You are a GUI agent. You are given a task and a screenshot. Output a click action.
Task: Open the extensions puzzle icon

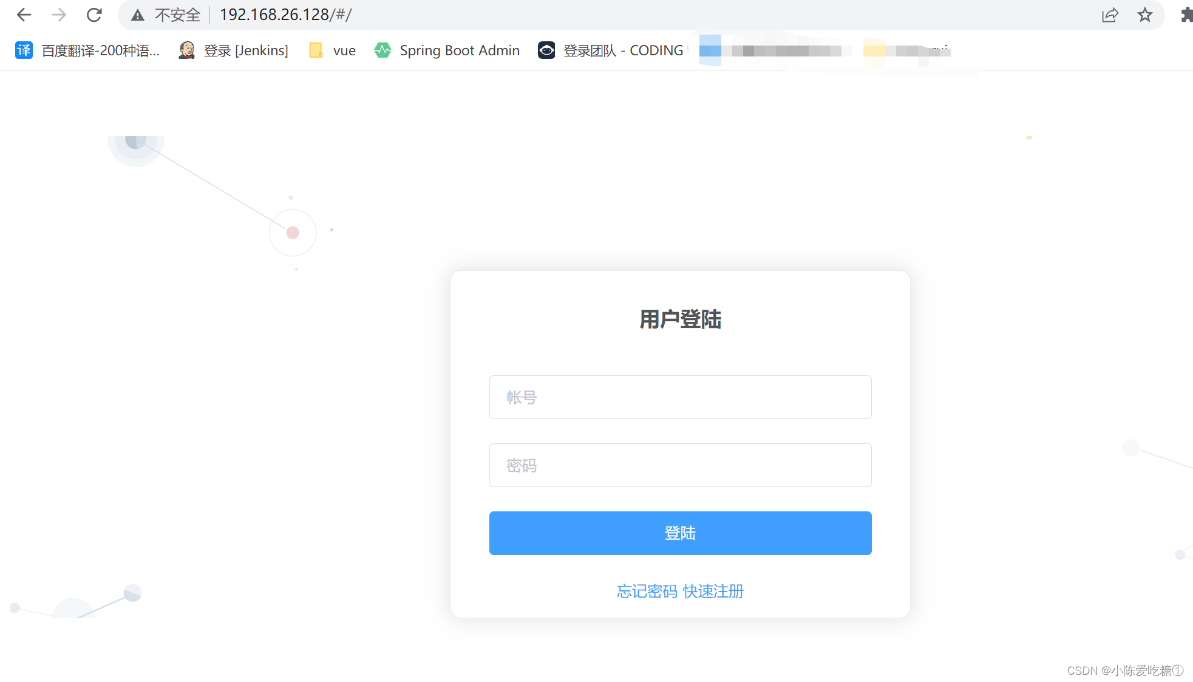pyautogui.click(x=1186, y=15)
